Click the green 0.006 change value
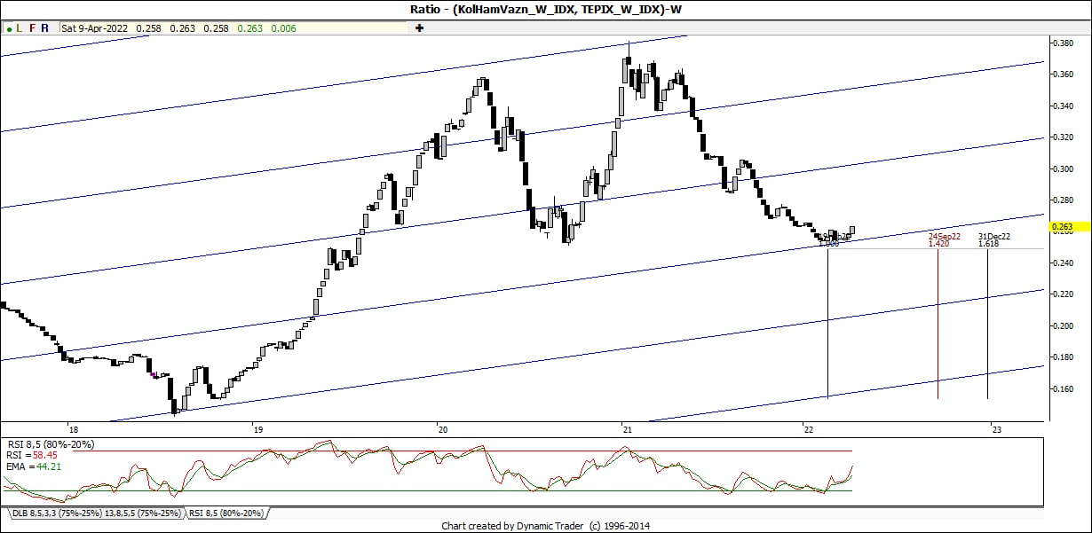This screenshot has height=533, width=1092. click(284, 28)
